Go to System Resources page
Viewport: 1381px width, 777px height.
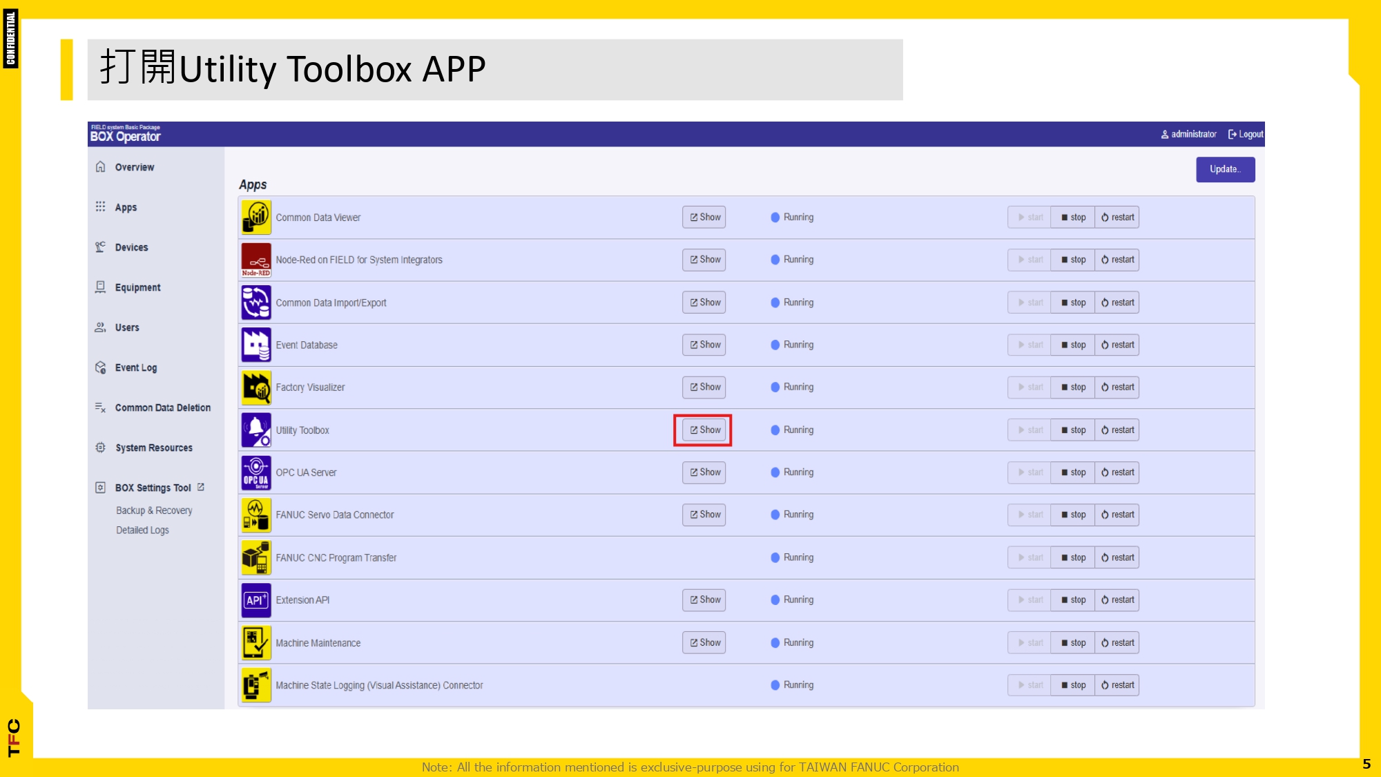pyautogui.click(x=153, y=448)
